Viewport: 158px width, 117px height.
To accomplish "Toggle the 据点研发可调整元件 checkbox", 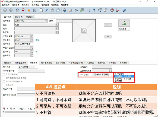I will [4, 81].
